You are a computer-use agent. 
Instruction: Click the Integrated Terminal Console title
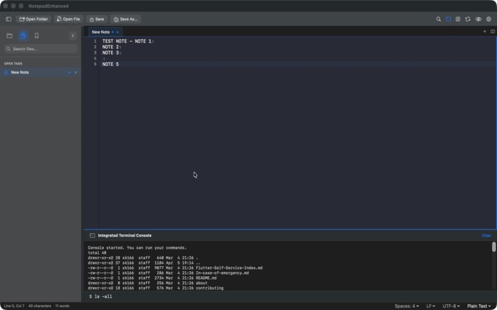125,236
